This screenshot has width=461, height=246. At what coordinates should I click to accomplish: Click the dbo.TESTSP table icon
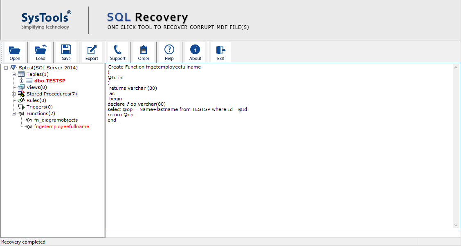[x=29, y=81]
